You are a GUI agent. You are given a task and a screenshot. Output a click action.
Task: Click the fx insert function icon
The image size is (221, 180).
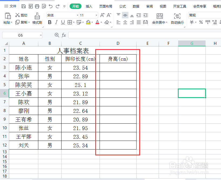(64, 35)
